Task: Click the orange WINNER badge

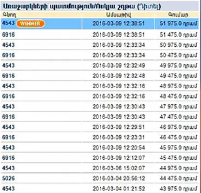Action: click(x=31, y=24)
